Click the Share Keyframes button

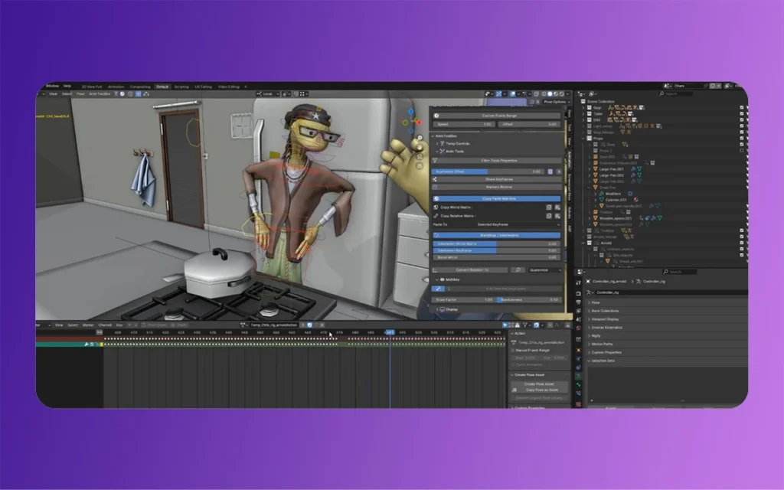(x=496, y=179)
